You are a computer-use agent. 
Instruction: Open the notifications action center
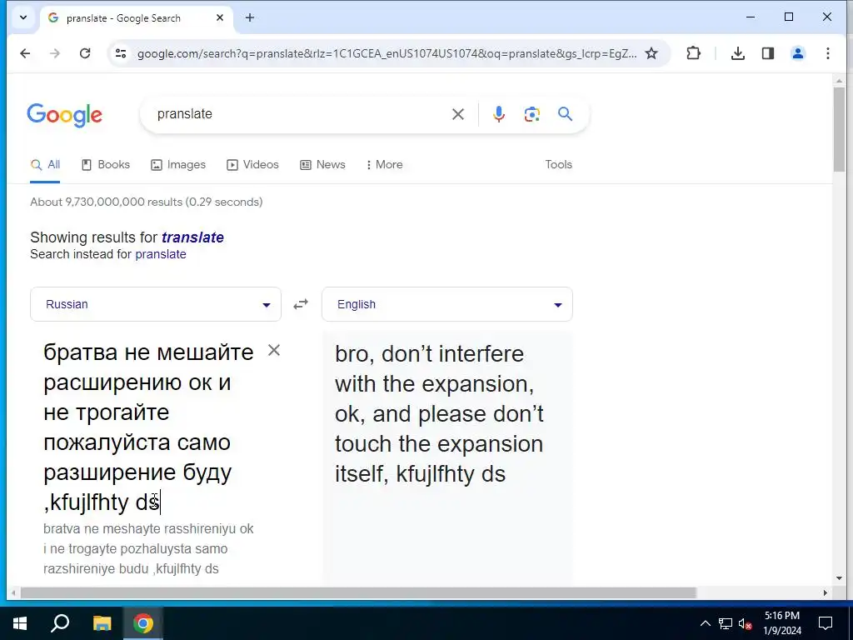(x=826, y=623)
